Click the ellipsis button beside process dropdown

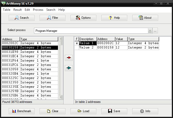(155, 31)
